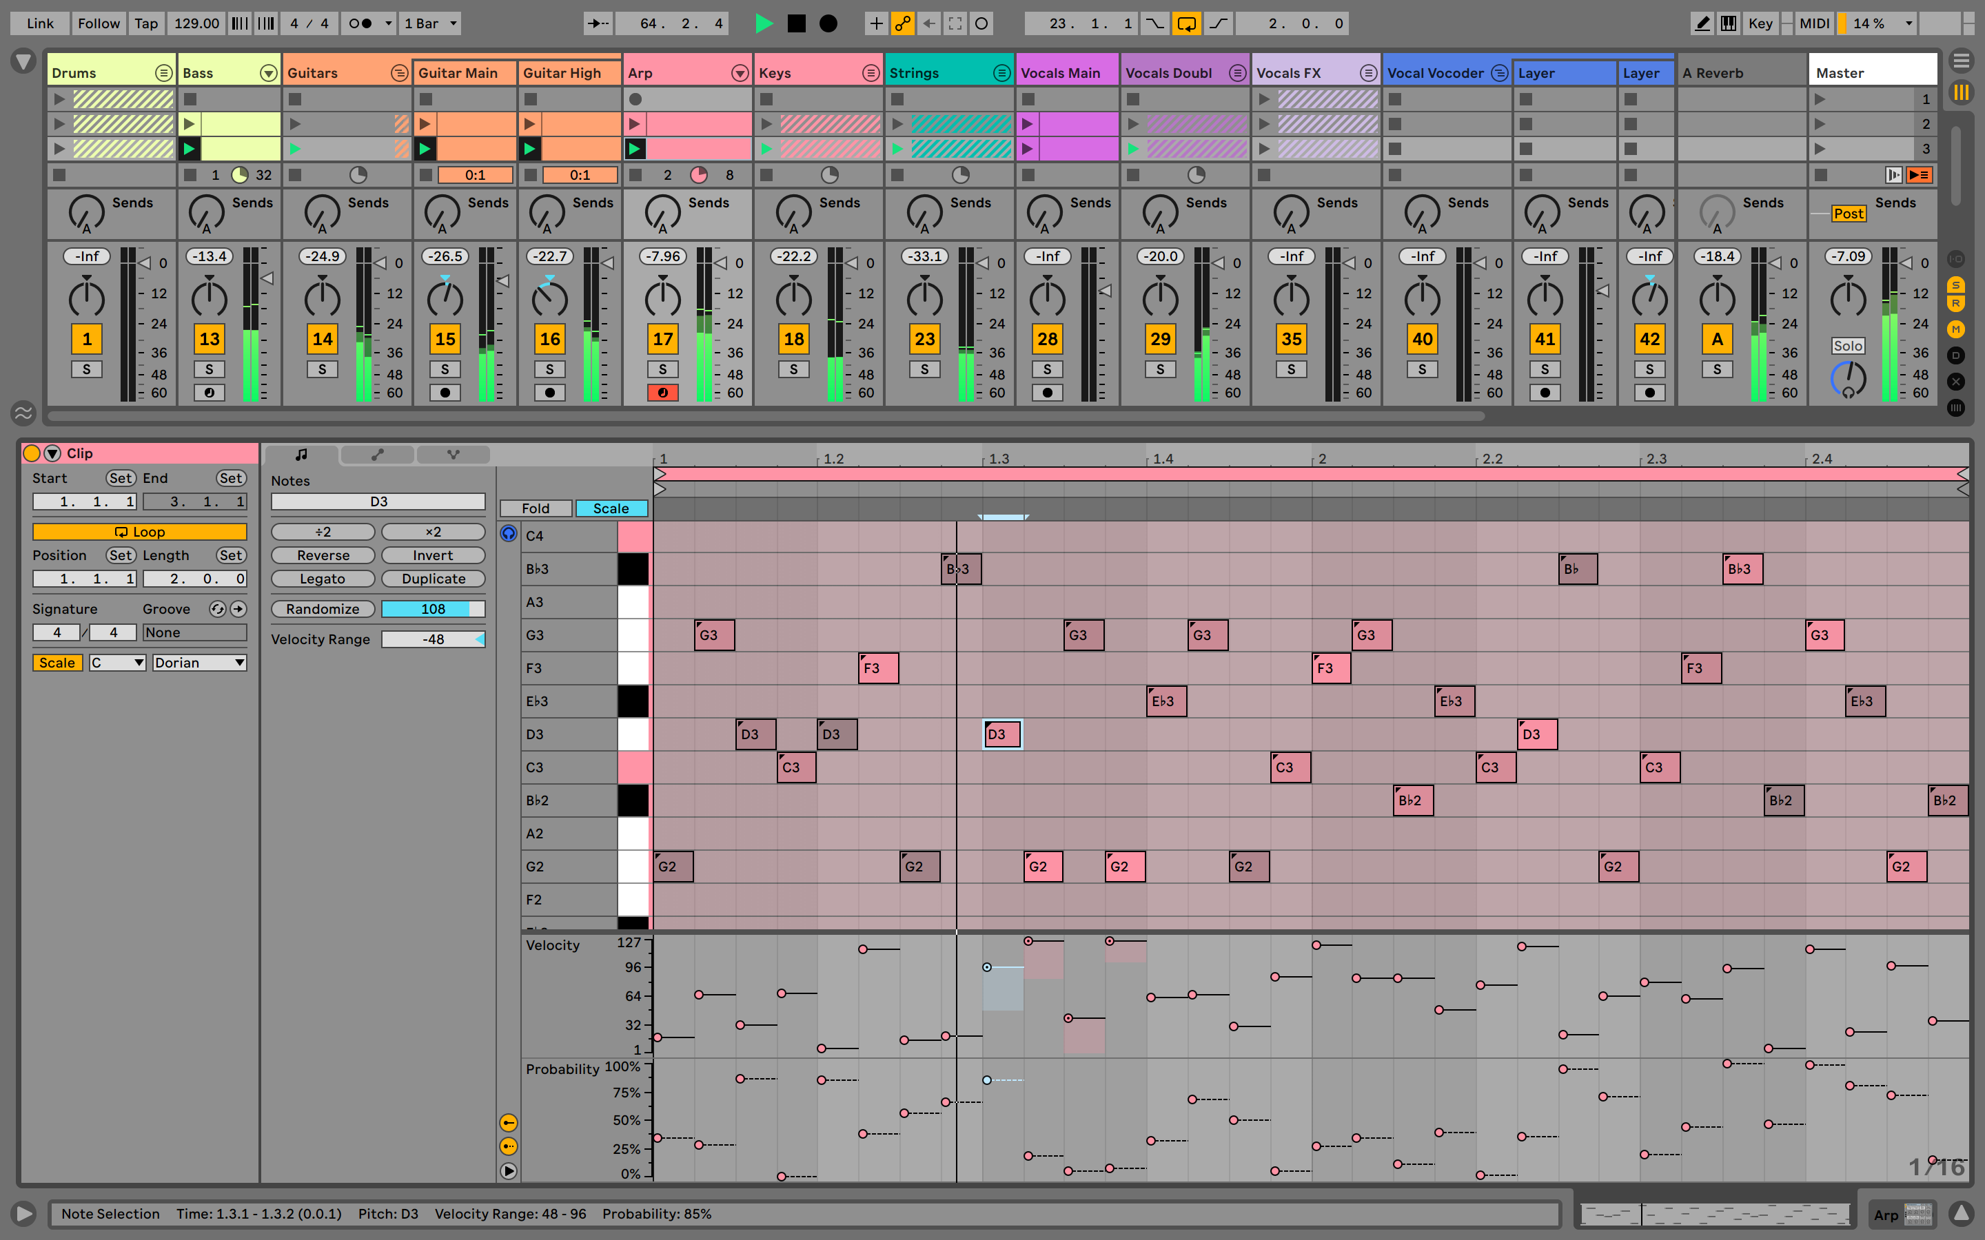Image resolution: width=1985 pixels, height=1240 pixels.
Task: Click the Loop toggle for the clip
Action: 137,531
